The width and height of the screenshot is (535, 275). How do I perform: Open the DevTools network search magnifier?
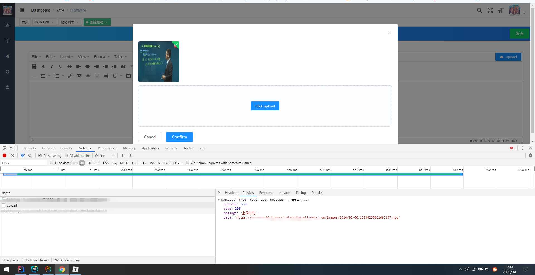tap(30, 156)
